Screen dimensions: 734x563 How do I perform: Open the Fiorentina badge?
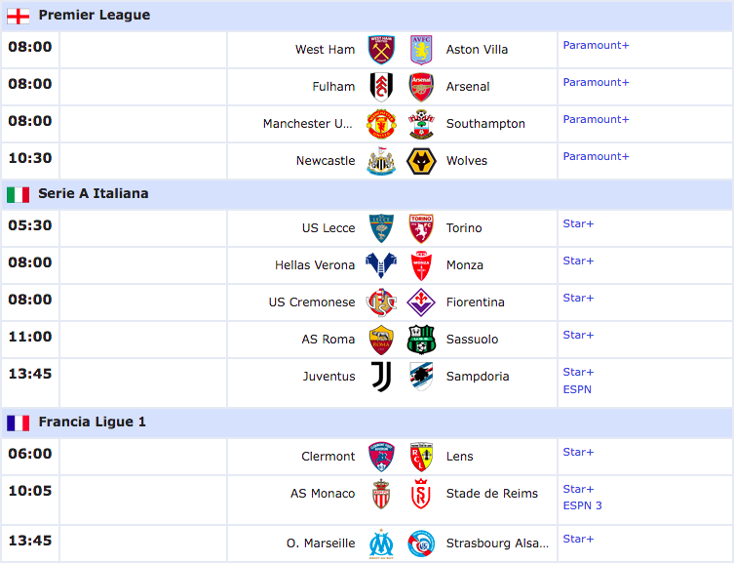tap(421, 302)
